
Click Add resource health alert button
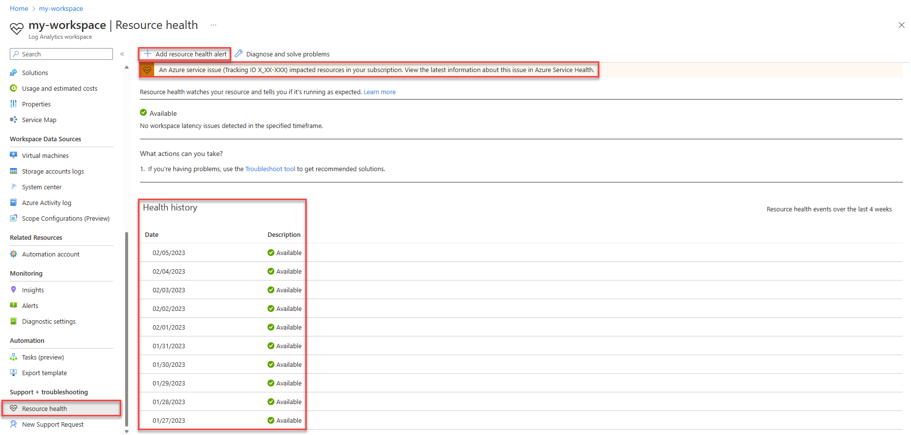[185, 54]
